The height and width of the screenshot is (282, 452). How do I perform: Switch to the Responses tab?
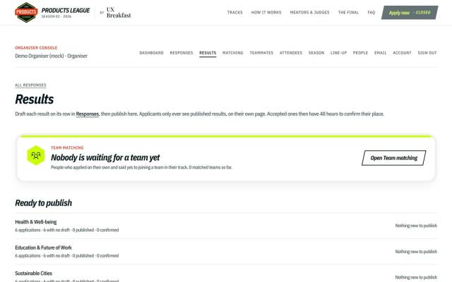(182, 53)
